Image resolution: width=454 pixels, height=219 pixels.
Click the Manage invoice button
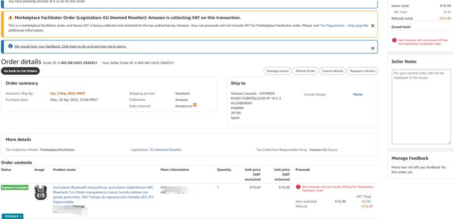[x=278, y=71]
